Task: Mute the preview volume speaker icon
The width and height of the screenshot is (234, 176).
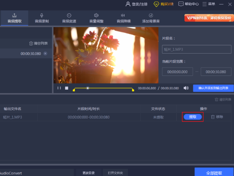Action: pyautogui.click(x=186, y=88)
